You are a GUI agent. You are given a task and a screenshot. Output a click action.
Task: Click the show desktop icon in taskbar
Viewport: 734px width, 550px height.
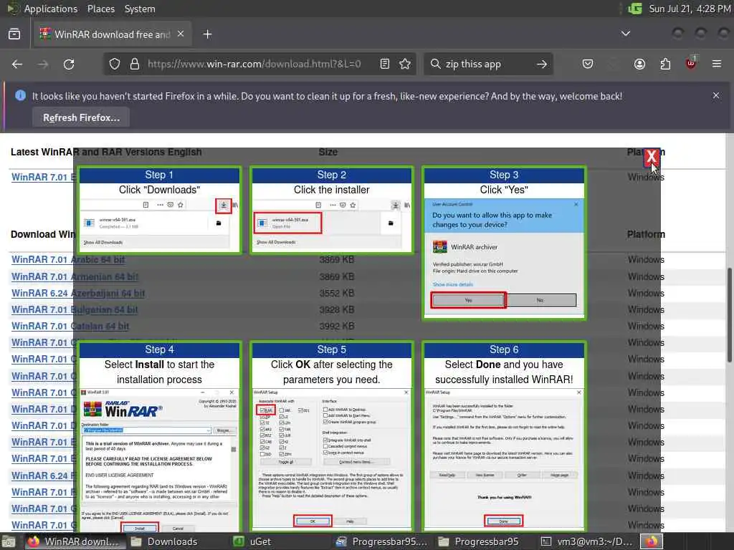9,541
